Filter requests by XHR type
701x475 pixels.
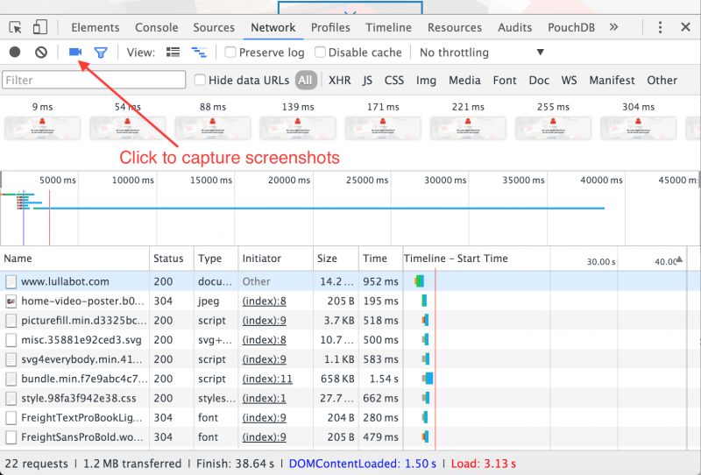(339, 80)
